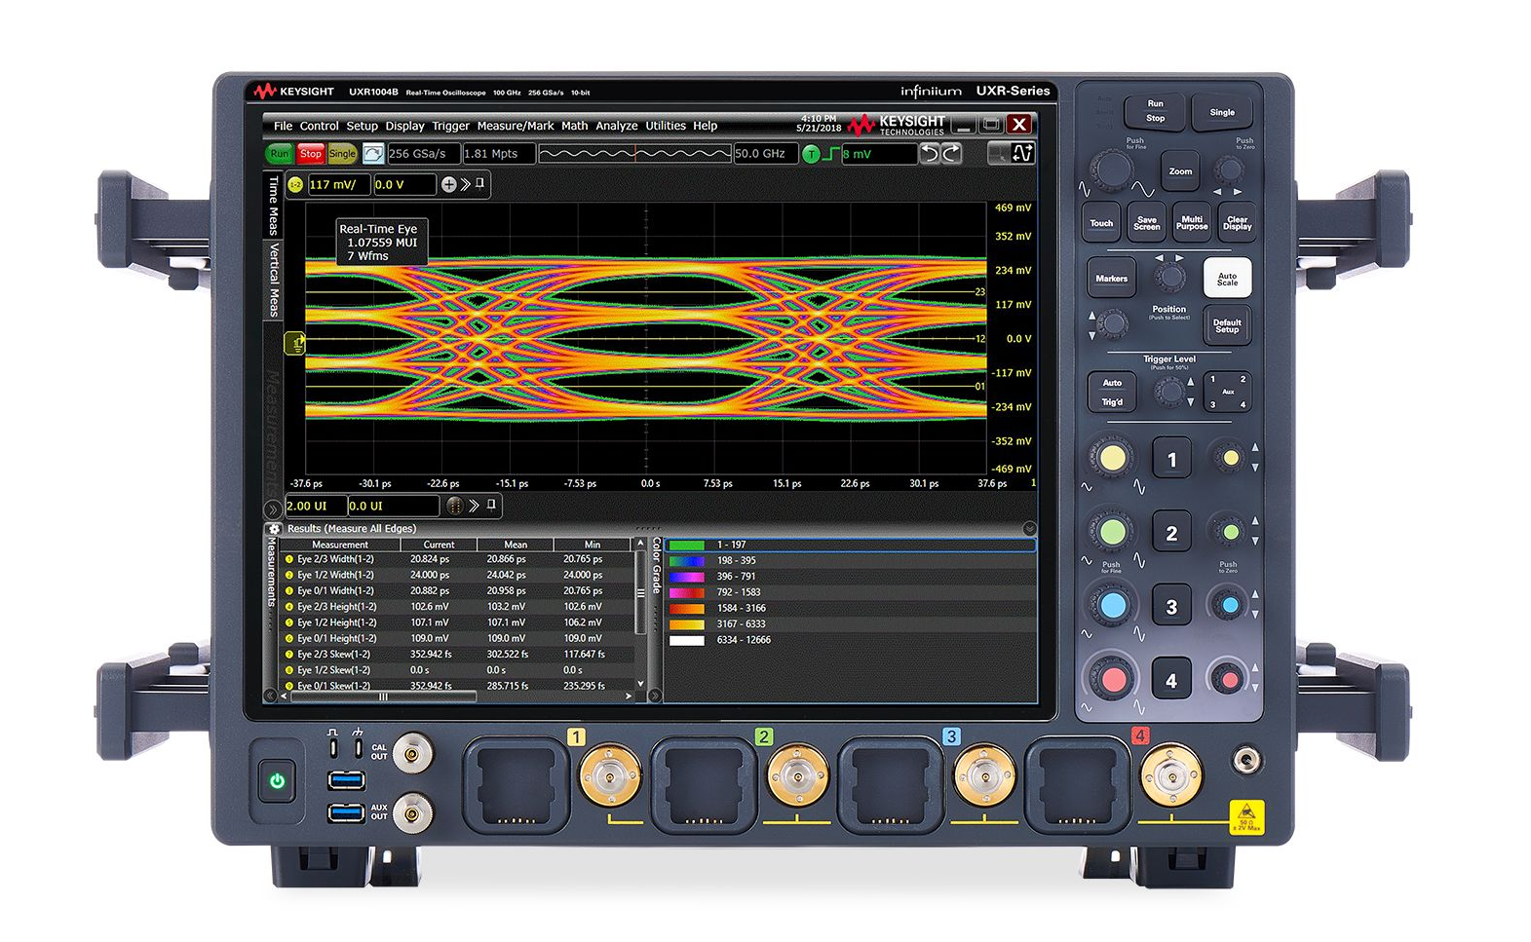Edit the 1.81 Mpts memory depth field

[x=498, y=154]
